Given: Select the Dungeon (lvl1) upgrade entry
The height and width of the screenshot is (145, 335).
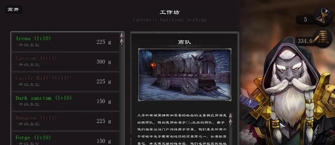Looking at the screenshot, I should click(65, 121).
